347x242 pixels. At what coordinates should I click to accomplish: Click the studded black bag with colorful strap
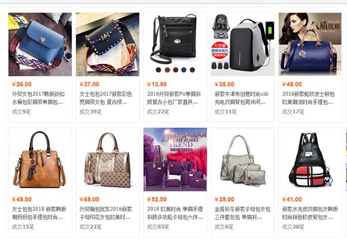(108, 45)
